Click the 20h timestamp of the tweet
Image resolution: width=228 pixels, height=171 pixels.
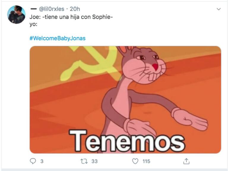coord(75,9)
